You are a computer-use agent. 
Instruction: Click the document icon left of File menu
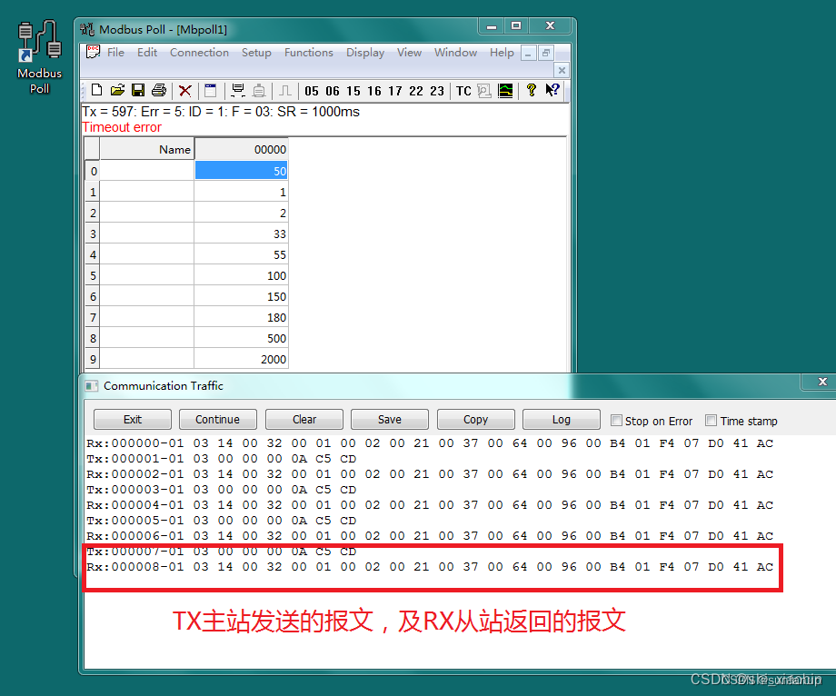pos(94,52)
